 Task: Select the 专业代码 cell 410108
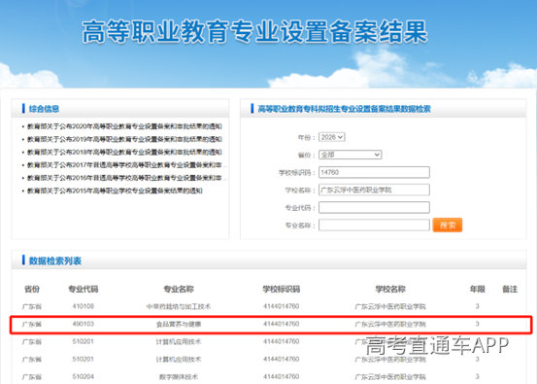(84, 306)
